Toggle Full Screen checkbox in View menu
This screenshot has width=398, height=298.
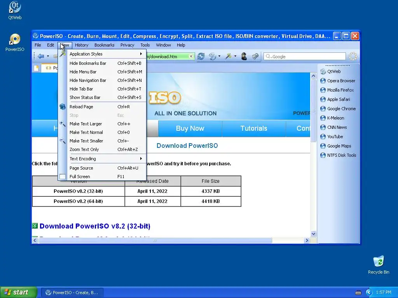[63, 177]
